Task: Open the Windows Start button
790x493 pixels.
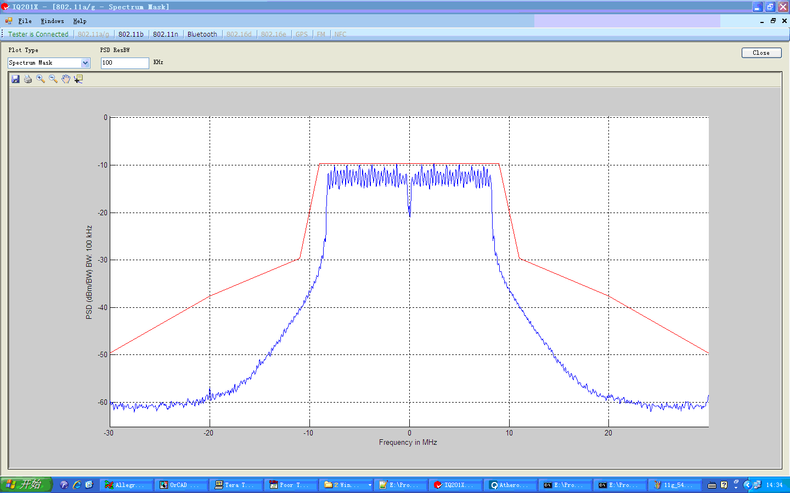Action: pos(26,485)
